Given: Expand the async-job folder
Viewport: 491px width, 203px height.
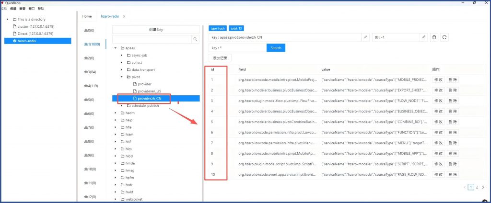Looking at the screenshot, I should point(122,55).
